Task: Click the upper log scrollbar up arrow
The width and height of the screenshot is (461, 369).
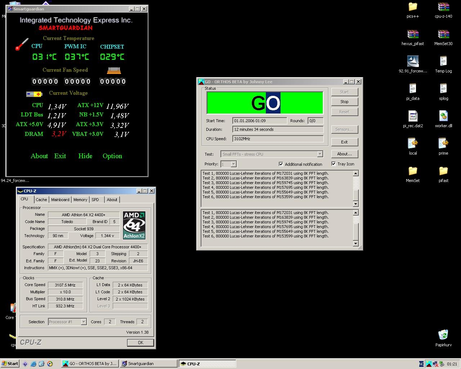Action: (x=356, y=173)
